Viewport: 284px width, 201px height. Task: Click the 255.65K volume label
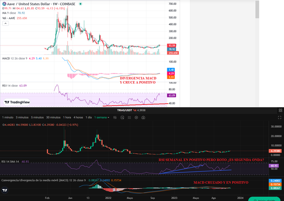pos(173,53)
